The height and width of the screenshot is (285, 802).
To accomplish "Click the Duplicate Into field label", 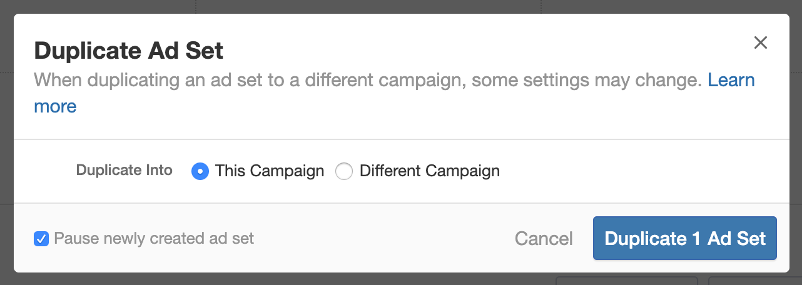I will click(x=124, y=170).
